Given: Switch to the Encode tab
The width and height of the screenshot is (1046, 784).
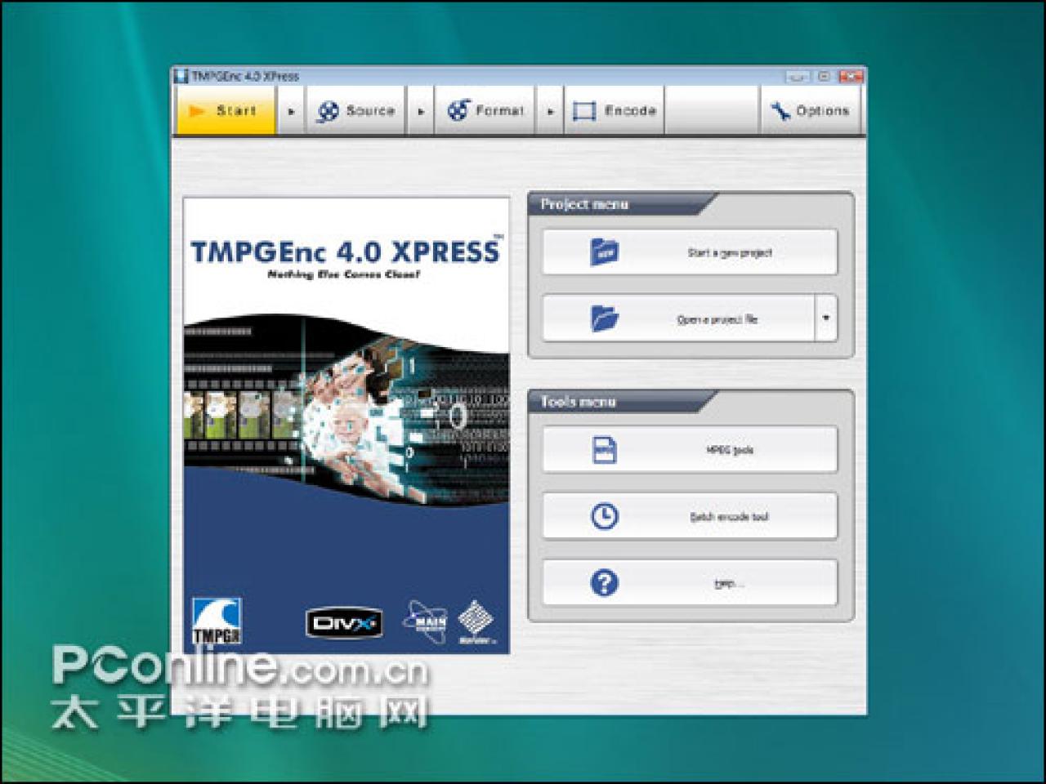Looking at the screenshot, I should coord(614,111).
